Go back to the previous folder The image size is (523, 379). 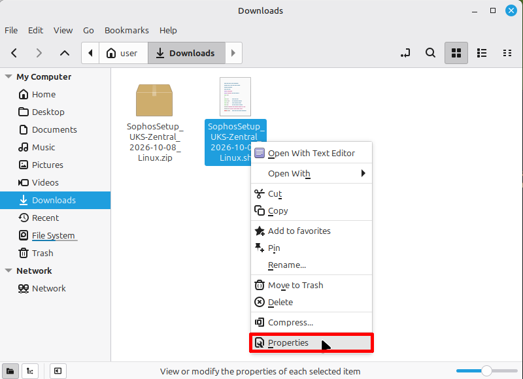[14, 53]
